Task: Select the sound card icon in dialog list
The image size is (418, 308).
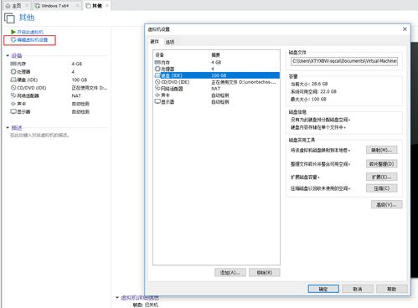Action: coord(157,95)
